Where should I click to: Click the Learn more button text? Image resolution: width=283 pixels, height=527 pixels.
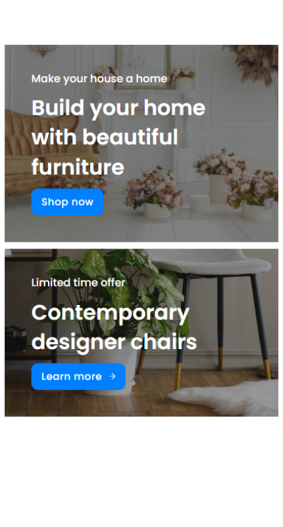click(x=71, y=376)
